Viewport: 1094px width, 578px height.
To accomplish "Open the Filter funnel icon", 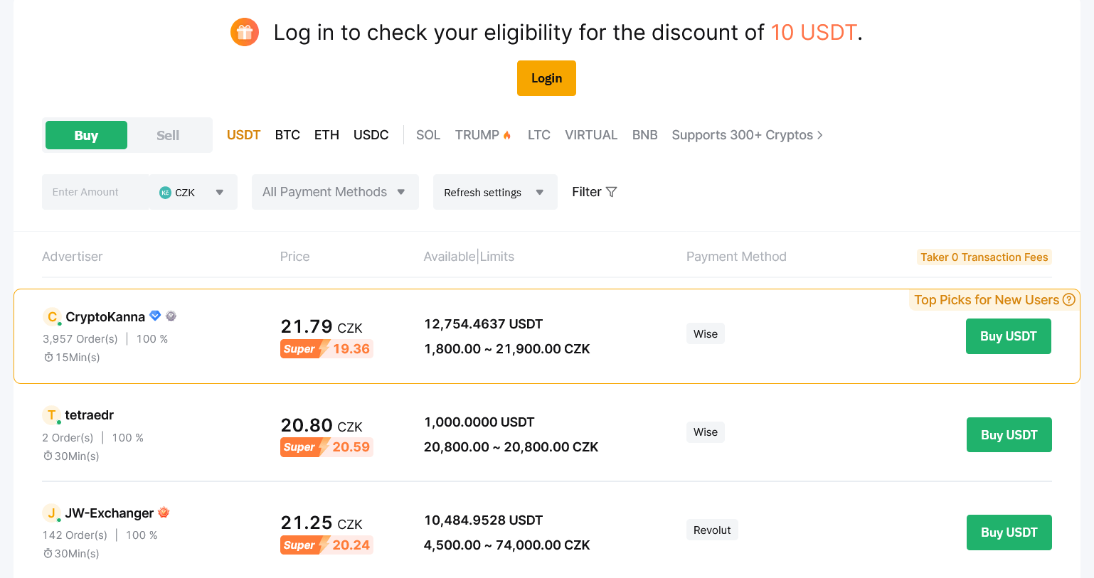I will (612, 191).
